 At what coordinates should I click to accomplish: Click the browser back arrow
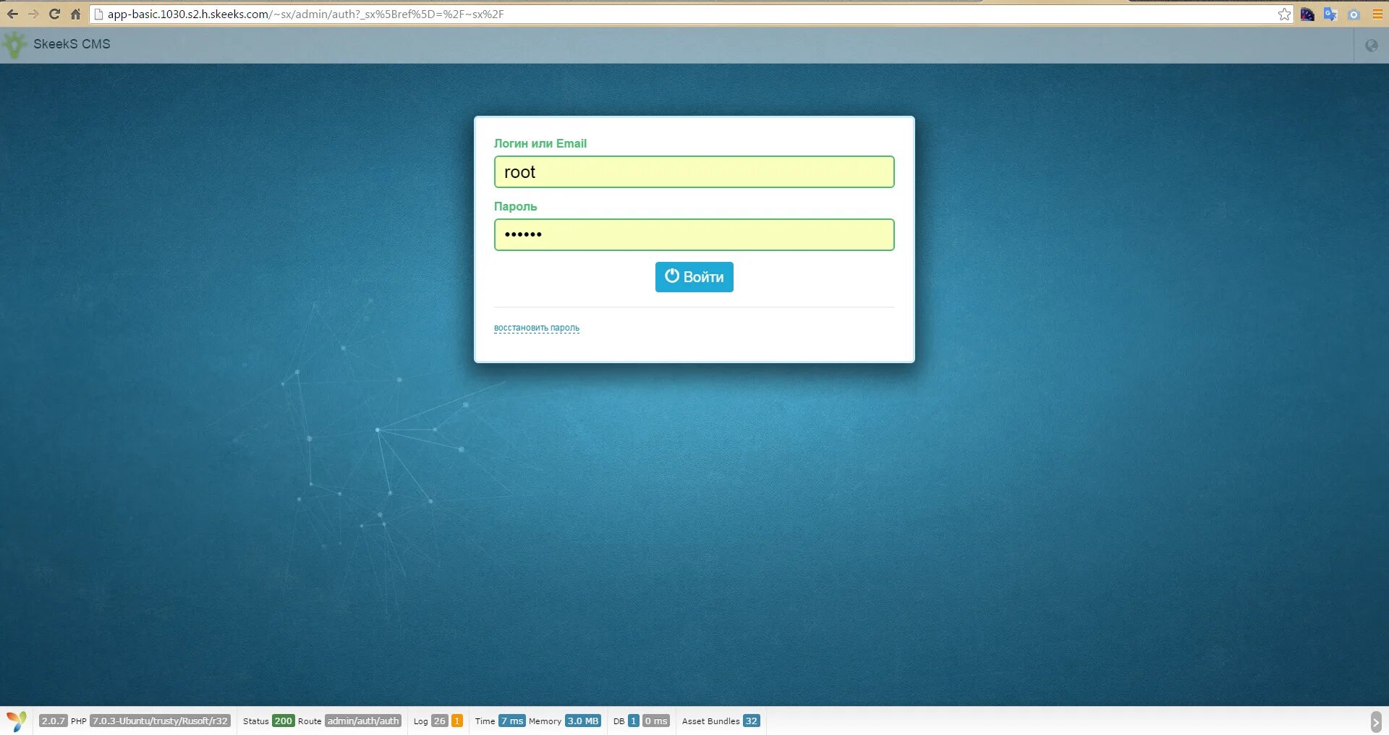12,14
